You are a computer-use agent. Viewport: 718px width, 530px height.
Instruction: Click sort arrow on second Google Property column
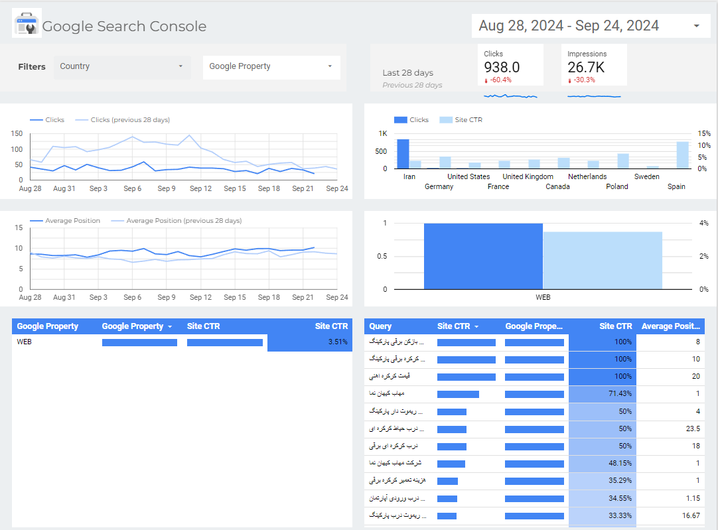[x=170, y=327]
